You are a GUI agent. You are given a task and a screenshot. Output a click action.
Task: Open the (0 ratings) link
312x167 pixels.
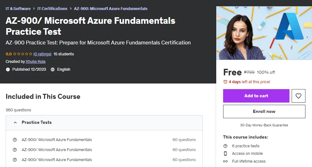point(42,54)
